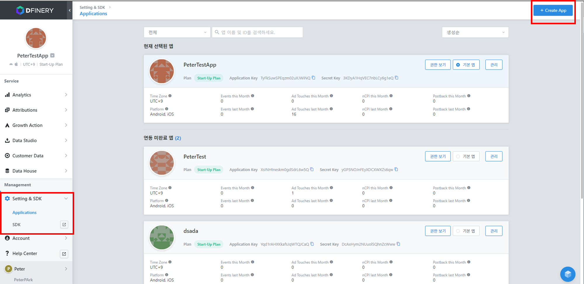Collapse the Setting & SDK section
The image size is (584, 284).
[66, 198]
